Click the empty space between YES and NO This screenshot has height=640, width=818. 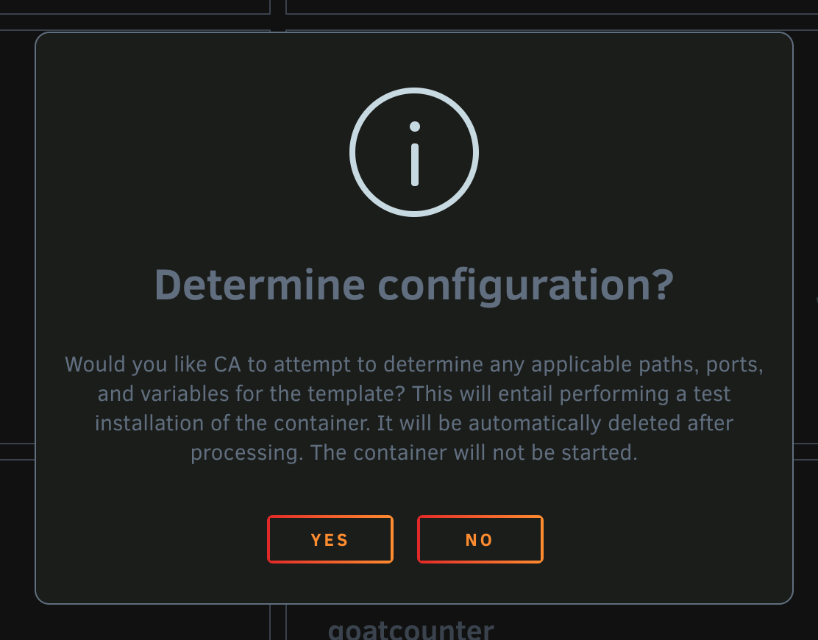405,539
